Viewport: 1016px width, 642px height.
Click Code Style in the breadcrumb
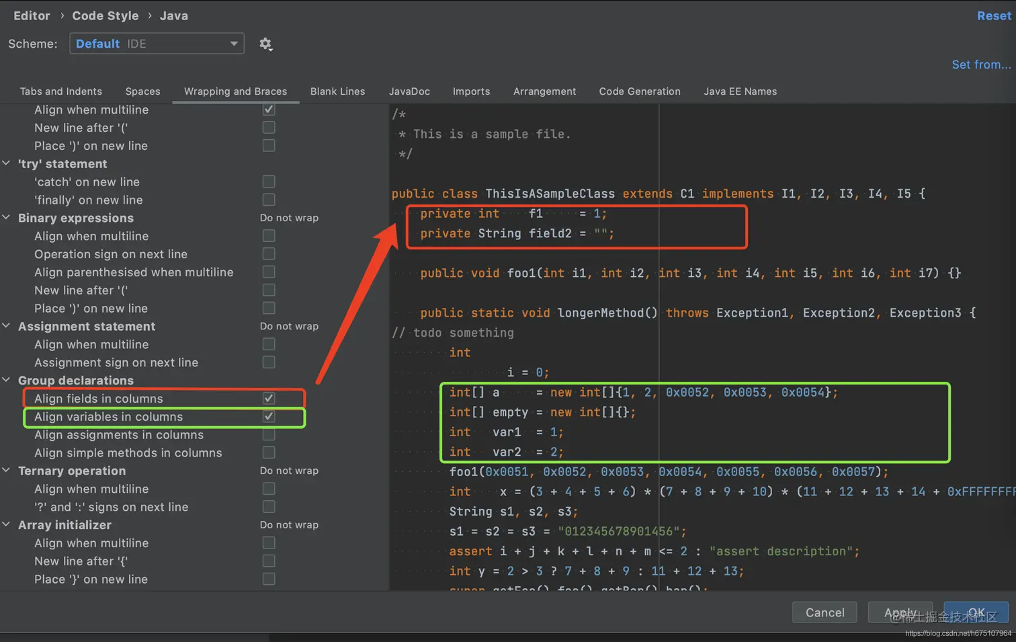105,15
